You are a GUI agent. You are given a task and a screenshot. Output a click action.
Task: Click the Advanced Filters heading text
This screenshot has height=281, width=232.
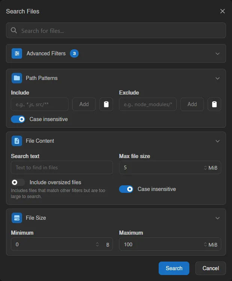point(46,53)
